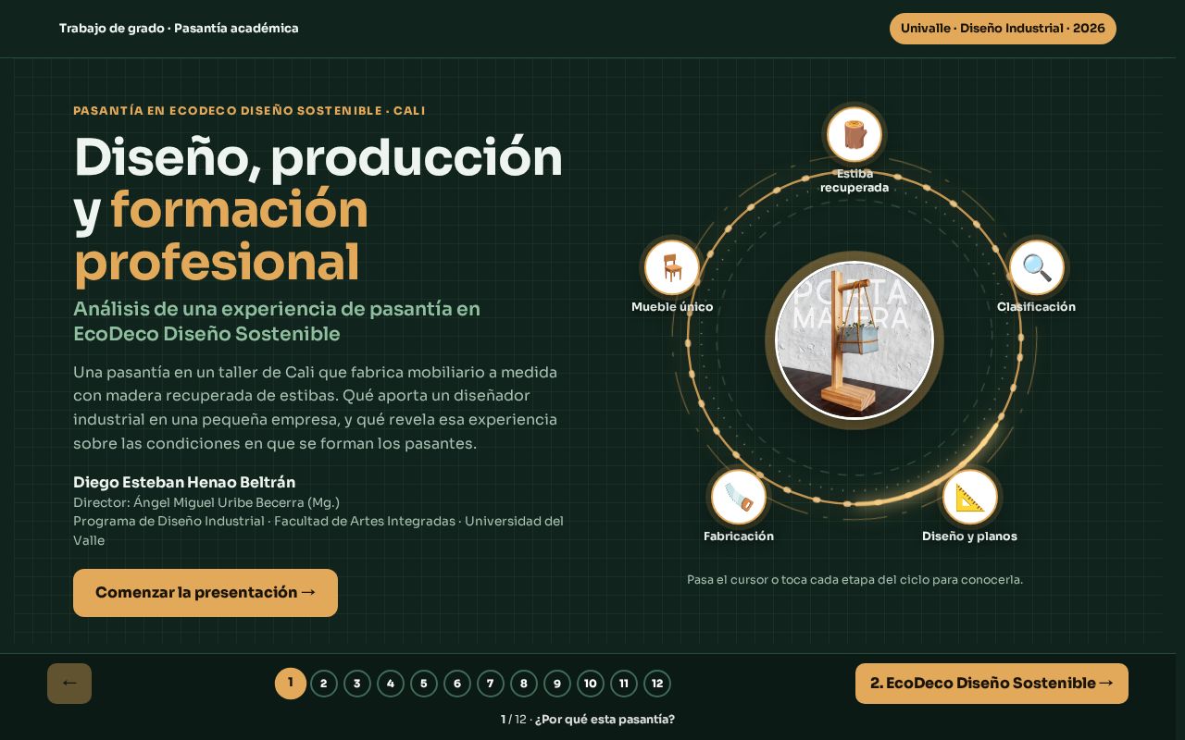Click the Clasificación label
The height and width of the screenshot is (740, 1185).
point(1036,307)
